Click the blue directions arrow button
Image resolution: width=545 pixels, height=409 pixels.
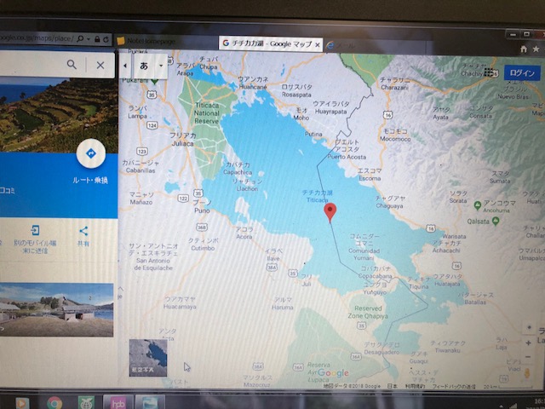coord(91,153)
